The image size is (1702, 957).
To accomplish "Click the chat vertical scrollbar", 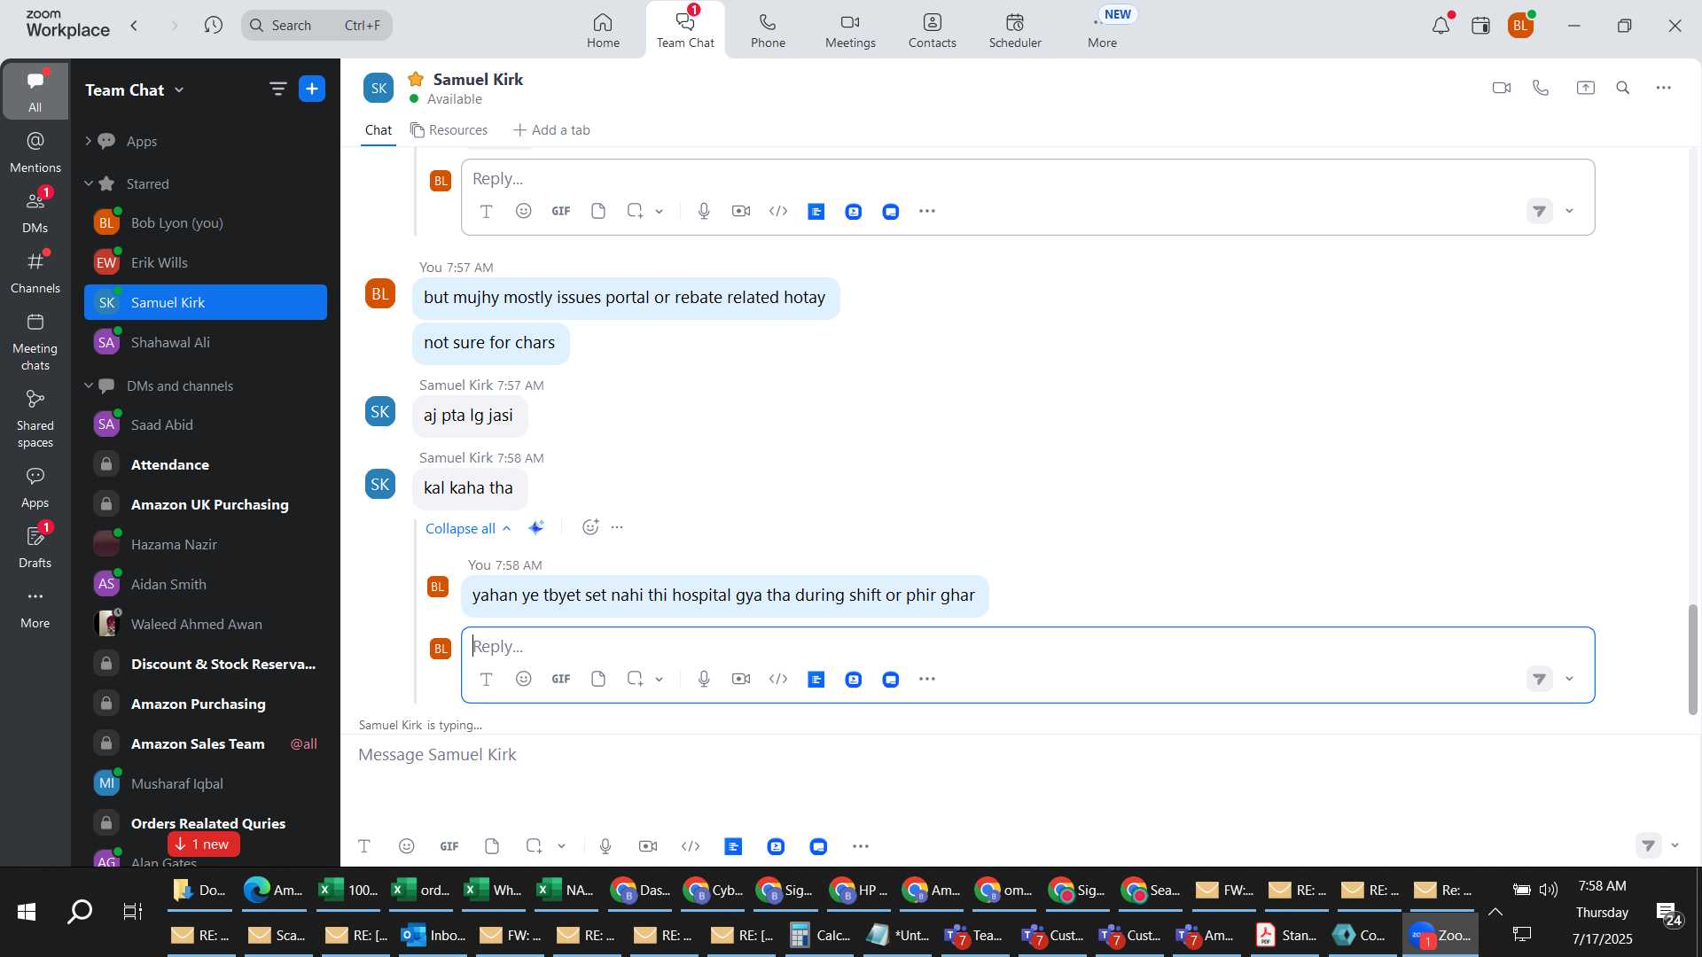I will coord(1692,660).
